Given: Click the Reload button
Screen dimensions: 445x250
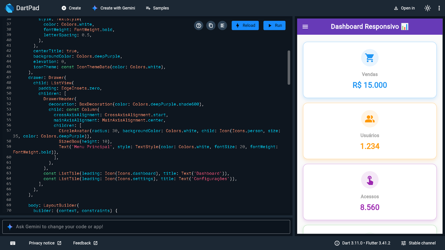Looking at the screenshot, I should coord(245,25).
